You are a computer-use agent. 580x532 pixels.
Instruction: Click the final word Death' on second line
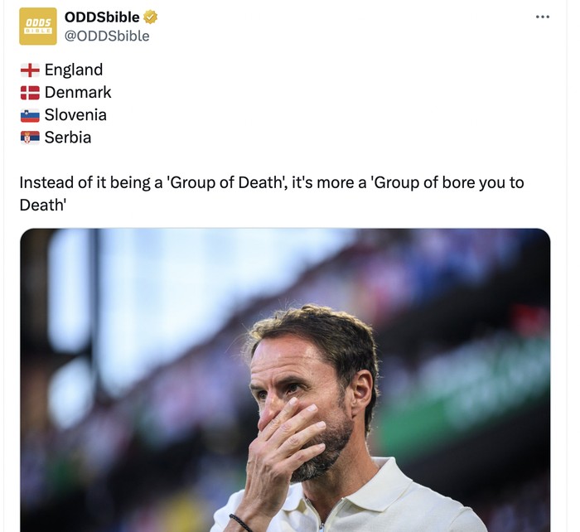click(42, 204)
